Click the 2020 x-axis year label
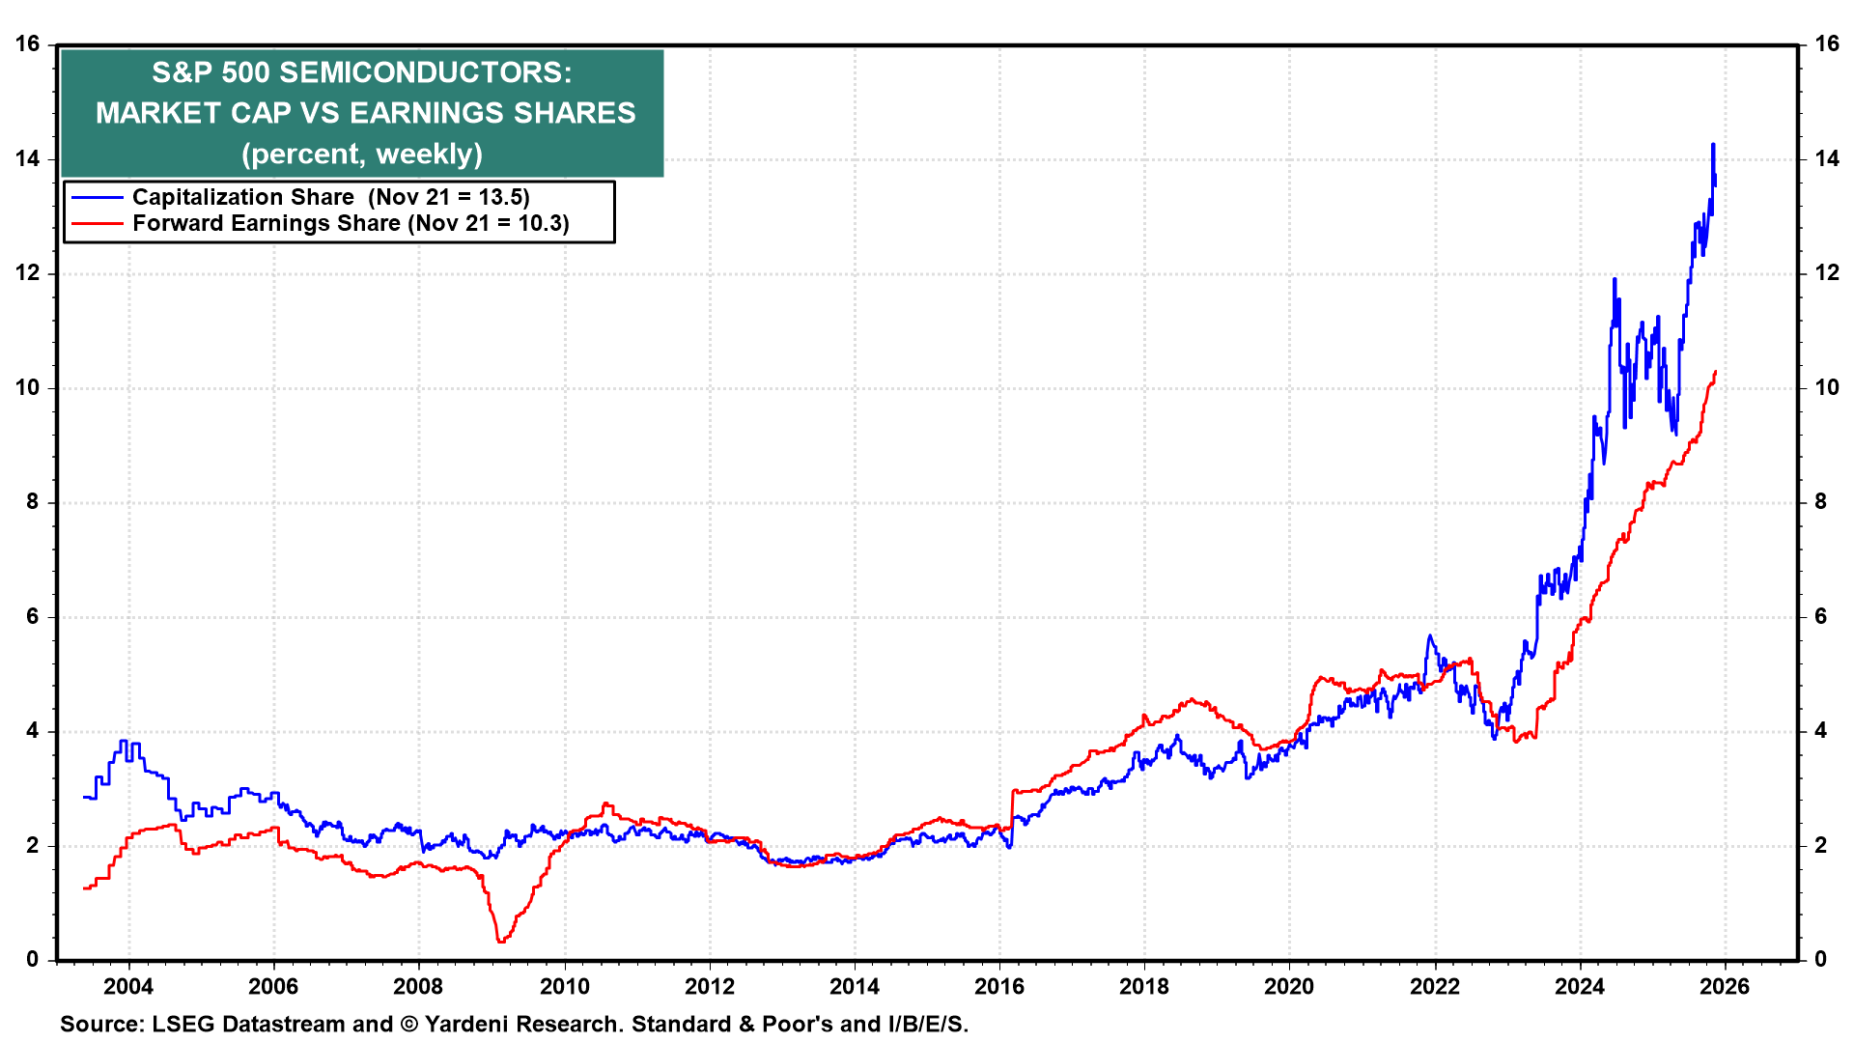The height and width of the screenshot is (1043, 1854). (x=1289, y=987)
